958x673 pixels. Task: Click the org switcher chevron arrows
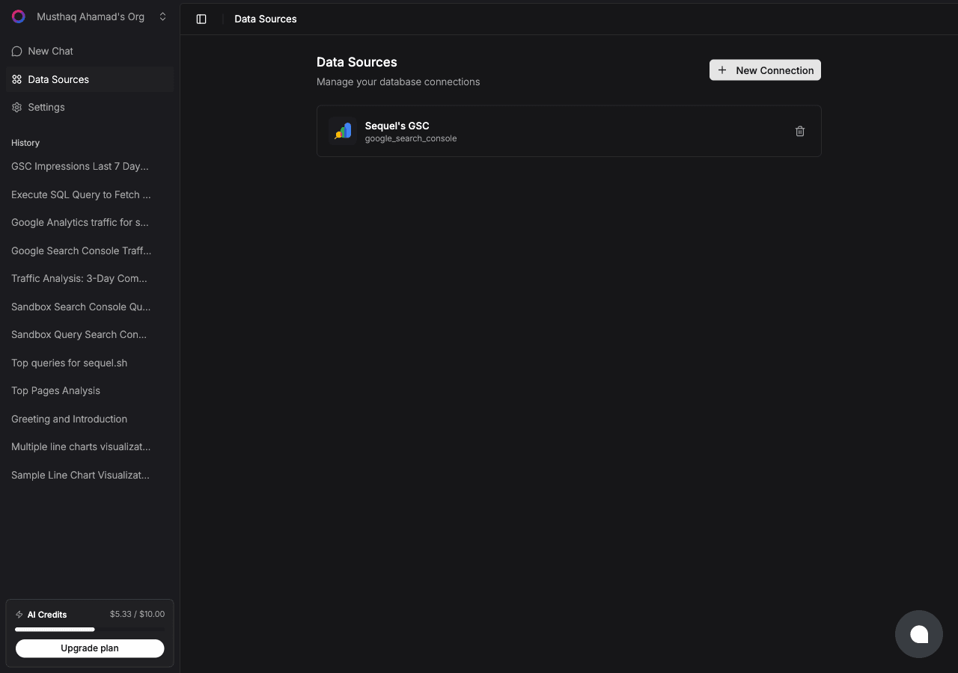coord(162,16)
